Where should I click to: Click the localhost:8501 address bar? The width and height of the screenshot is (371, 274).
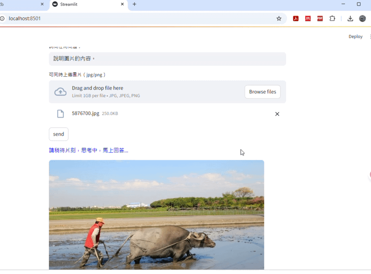pyautogui.click(x=139, y=19)
